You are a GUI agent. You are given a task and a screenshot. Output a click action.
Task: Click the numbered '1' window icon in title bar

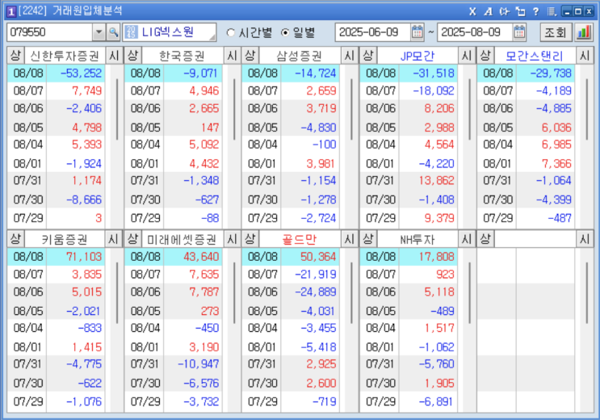pyautogui.click(x=11, y=11)
